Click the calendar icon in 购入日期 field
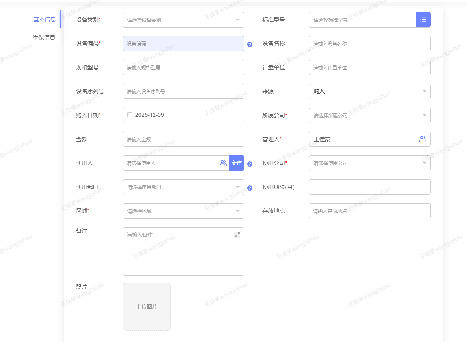Image resolution: width=467 pixels, height=342 pixels. point(130,115)
